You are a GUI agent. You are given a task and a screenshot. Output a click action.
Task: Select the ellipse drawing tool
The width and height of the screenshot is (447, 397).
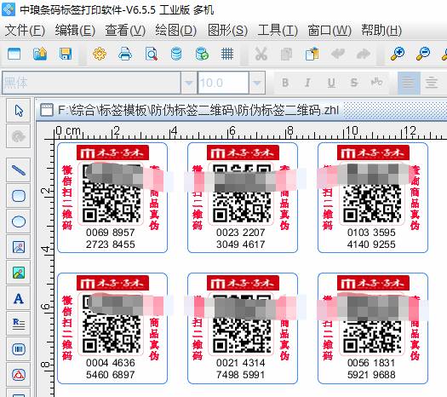[19, 222]
